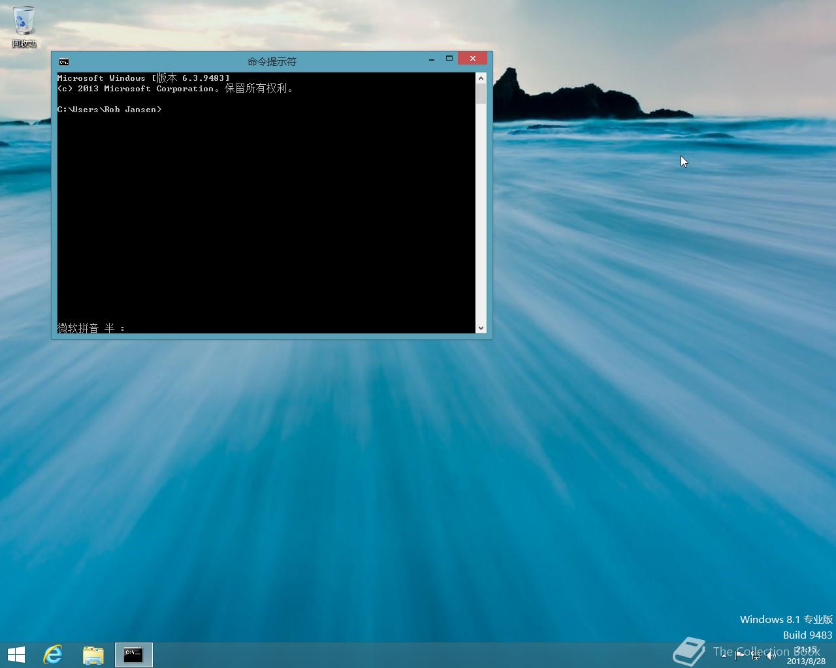Click the console scrollbar up arrow

click(481, 78)
